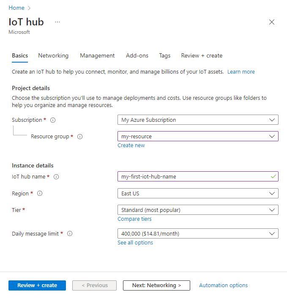Expand the Resource group dropdown

(197, 137)
